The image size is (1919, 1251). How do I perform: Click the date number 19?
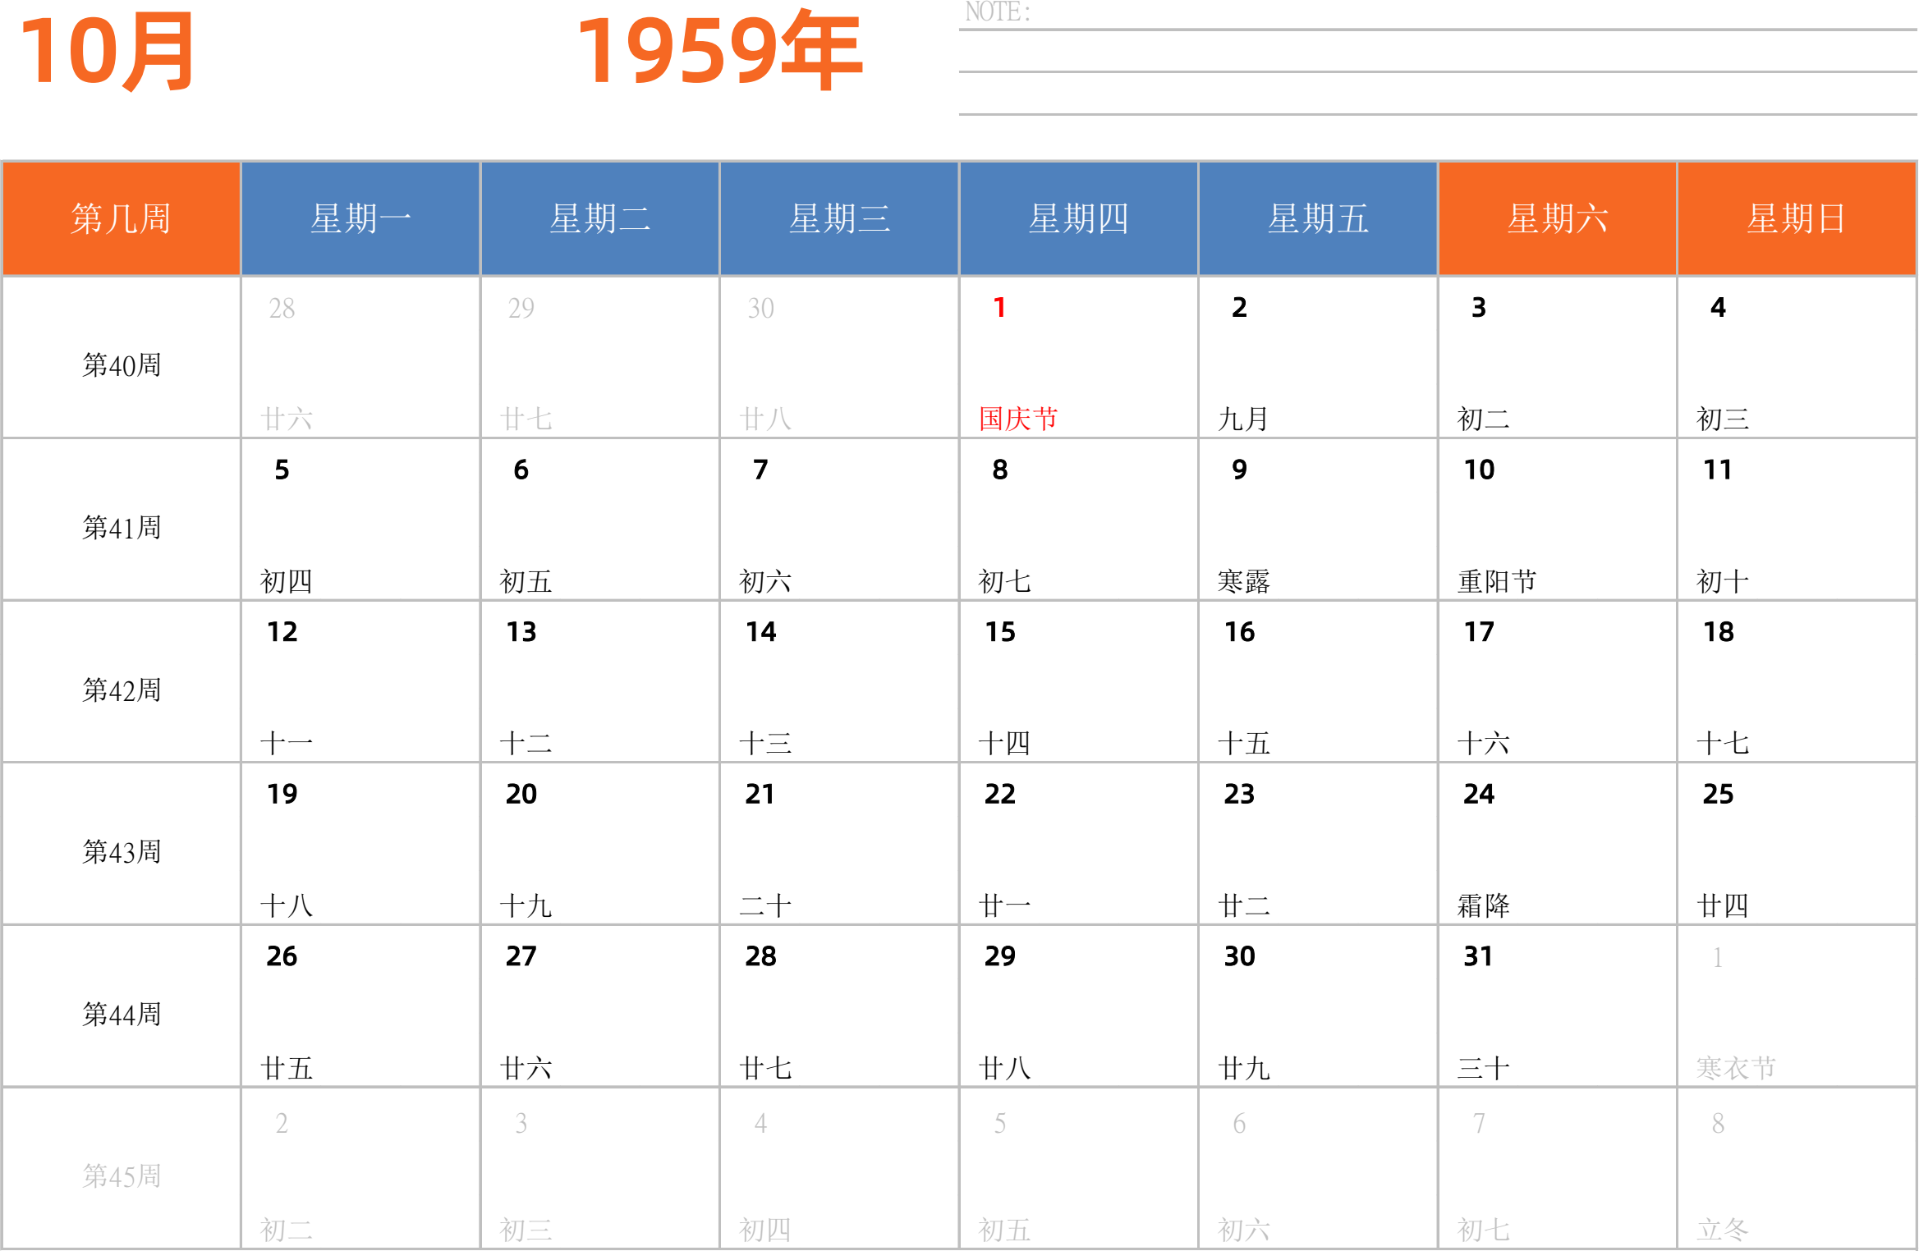[282, 794]
